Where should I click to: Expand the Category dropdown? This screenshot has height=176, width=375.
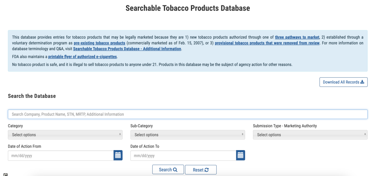click(65, 135)
